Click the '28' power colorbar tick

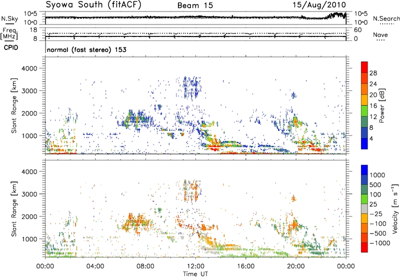[x=373, y=73]
